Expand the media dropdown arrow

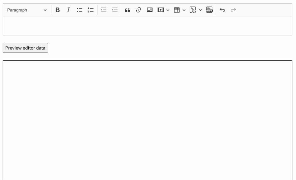(168, 10)
